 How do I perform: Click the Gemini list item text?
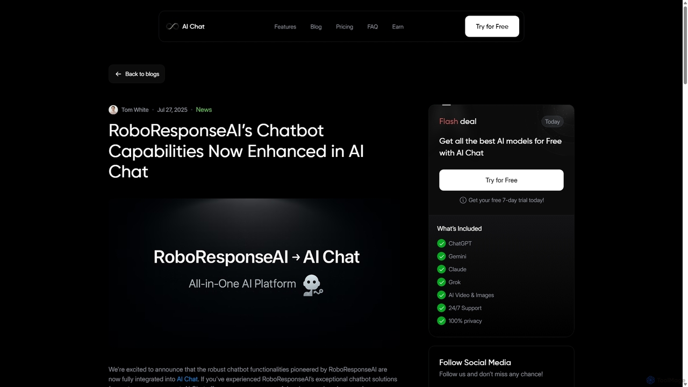coord(457,256)
